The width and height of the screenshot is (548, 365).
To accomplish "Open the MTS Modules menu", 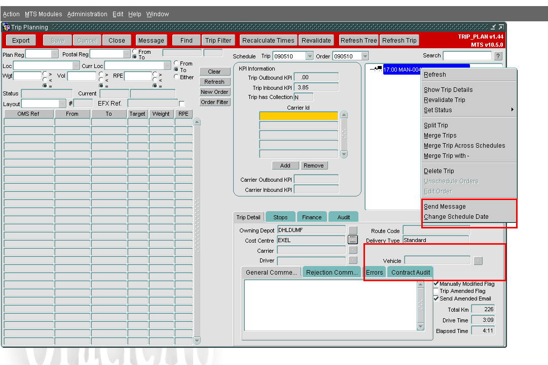I will (43, 14).
